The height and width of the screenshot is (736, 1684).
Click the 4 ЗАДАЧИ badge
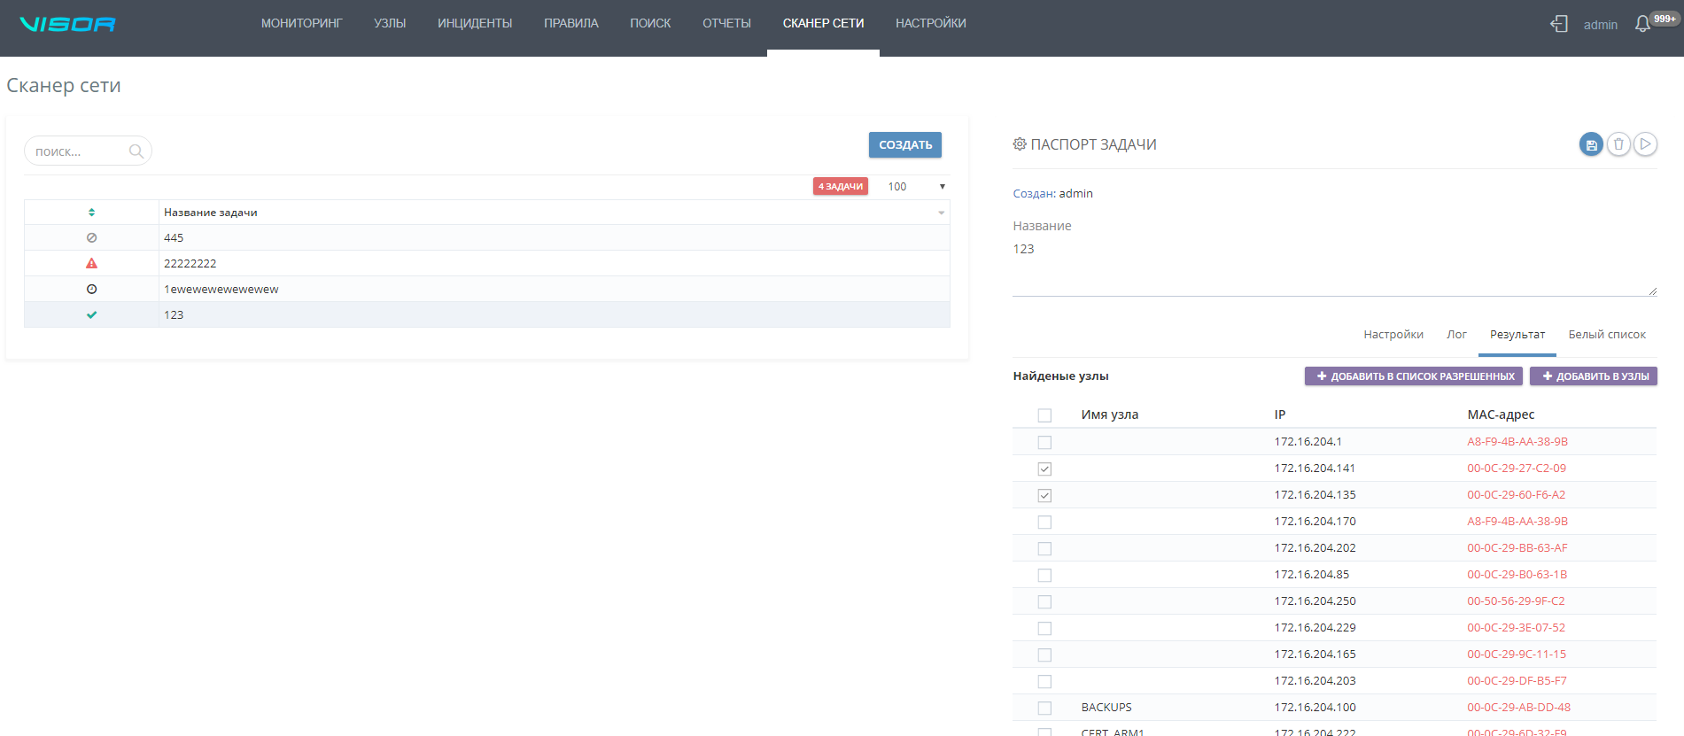pos(840,187)
